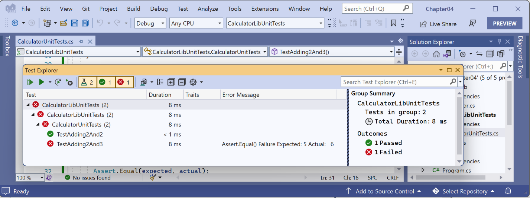The width and height of the screenshot is (530, 198).
Task: Repeat the last test run
Action: 58,82
